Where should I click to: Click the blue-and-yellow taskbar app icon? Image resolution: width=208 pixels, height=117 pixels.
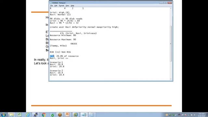[76, 115]
